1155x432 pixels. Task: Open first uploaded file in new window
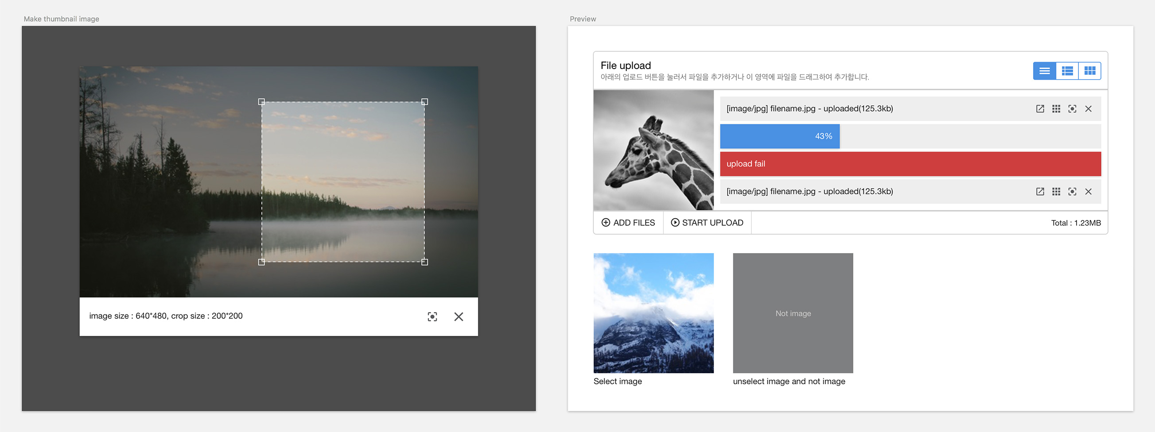point(1040,109)
